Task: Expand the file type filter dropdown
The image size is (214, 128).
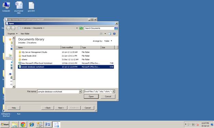Action: pos(114,91)
